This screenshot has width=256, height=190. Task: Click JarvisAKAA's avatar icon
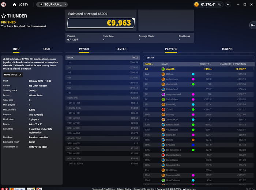(x=163, y=120)
